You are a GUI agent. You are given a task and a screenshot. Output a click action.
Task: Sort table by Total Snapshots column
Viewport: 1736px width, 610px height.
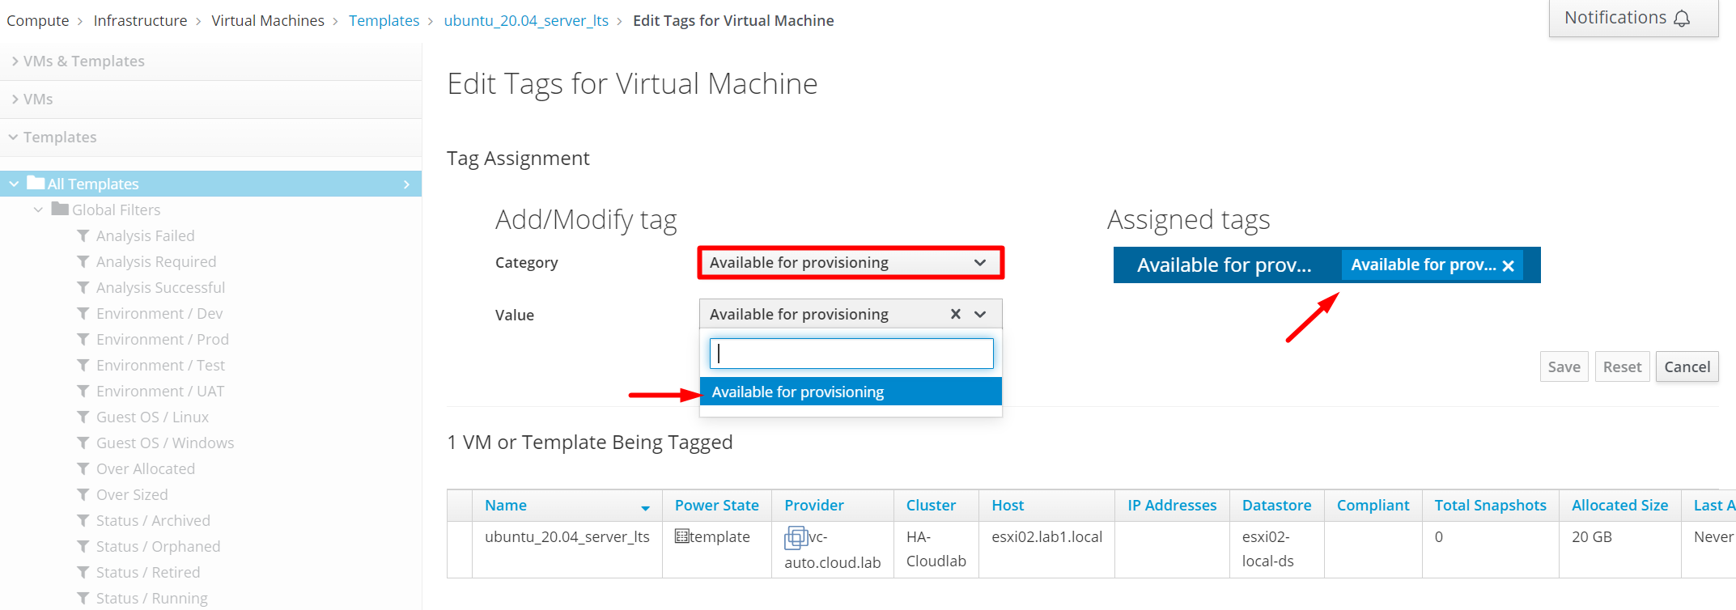[x=1491, y=505]
